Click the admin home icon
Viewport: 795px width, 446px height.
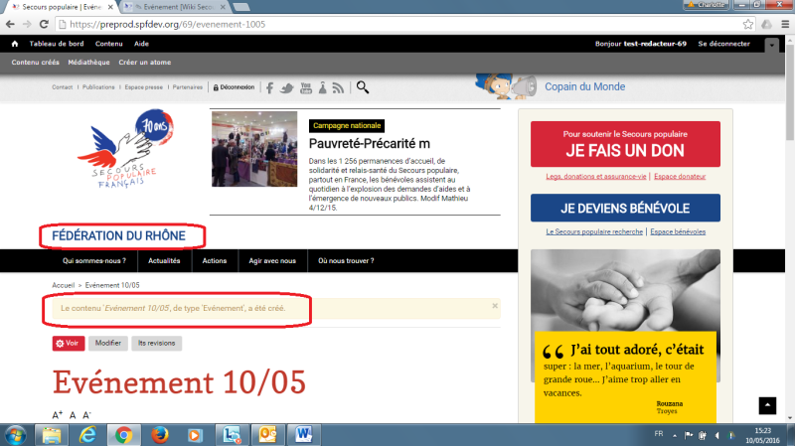tap(15, 45)
